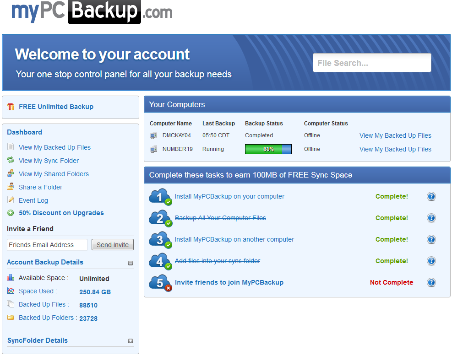This screenshot has width=452, height=356.
Task: Click the gift icon beside FREE Unlimited Backup
Action: [10, 106]
